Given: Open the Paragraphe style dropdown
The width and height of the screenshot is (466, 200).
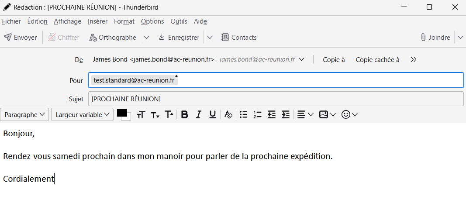Looking at the screenshot, I should coord(24,114).
